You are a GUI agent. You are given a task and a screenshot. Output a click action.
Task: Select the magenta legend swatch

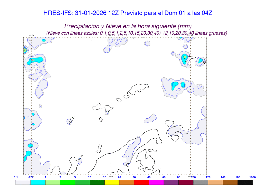(x=156, y=182)
